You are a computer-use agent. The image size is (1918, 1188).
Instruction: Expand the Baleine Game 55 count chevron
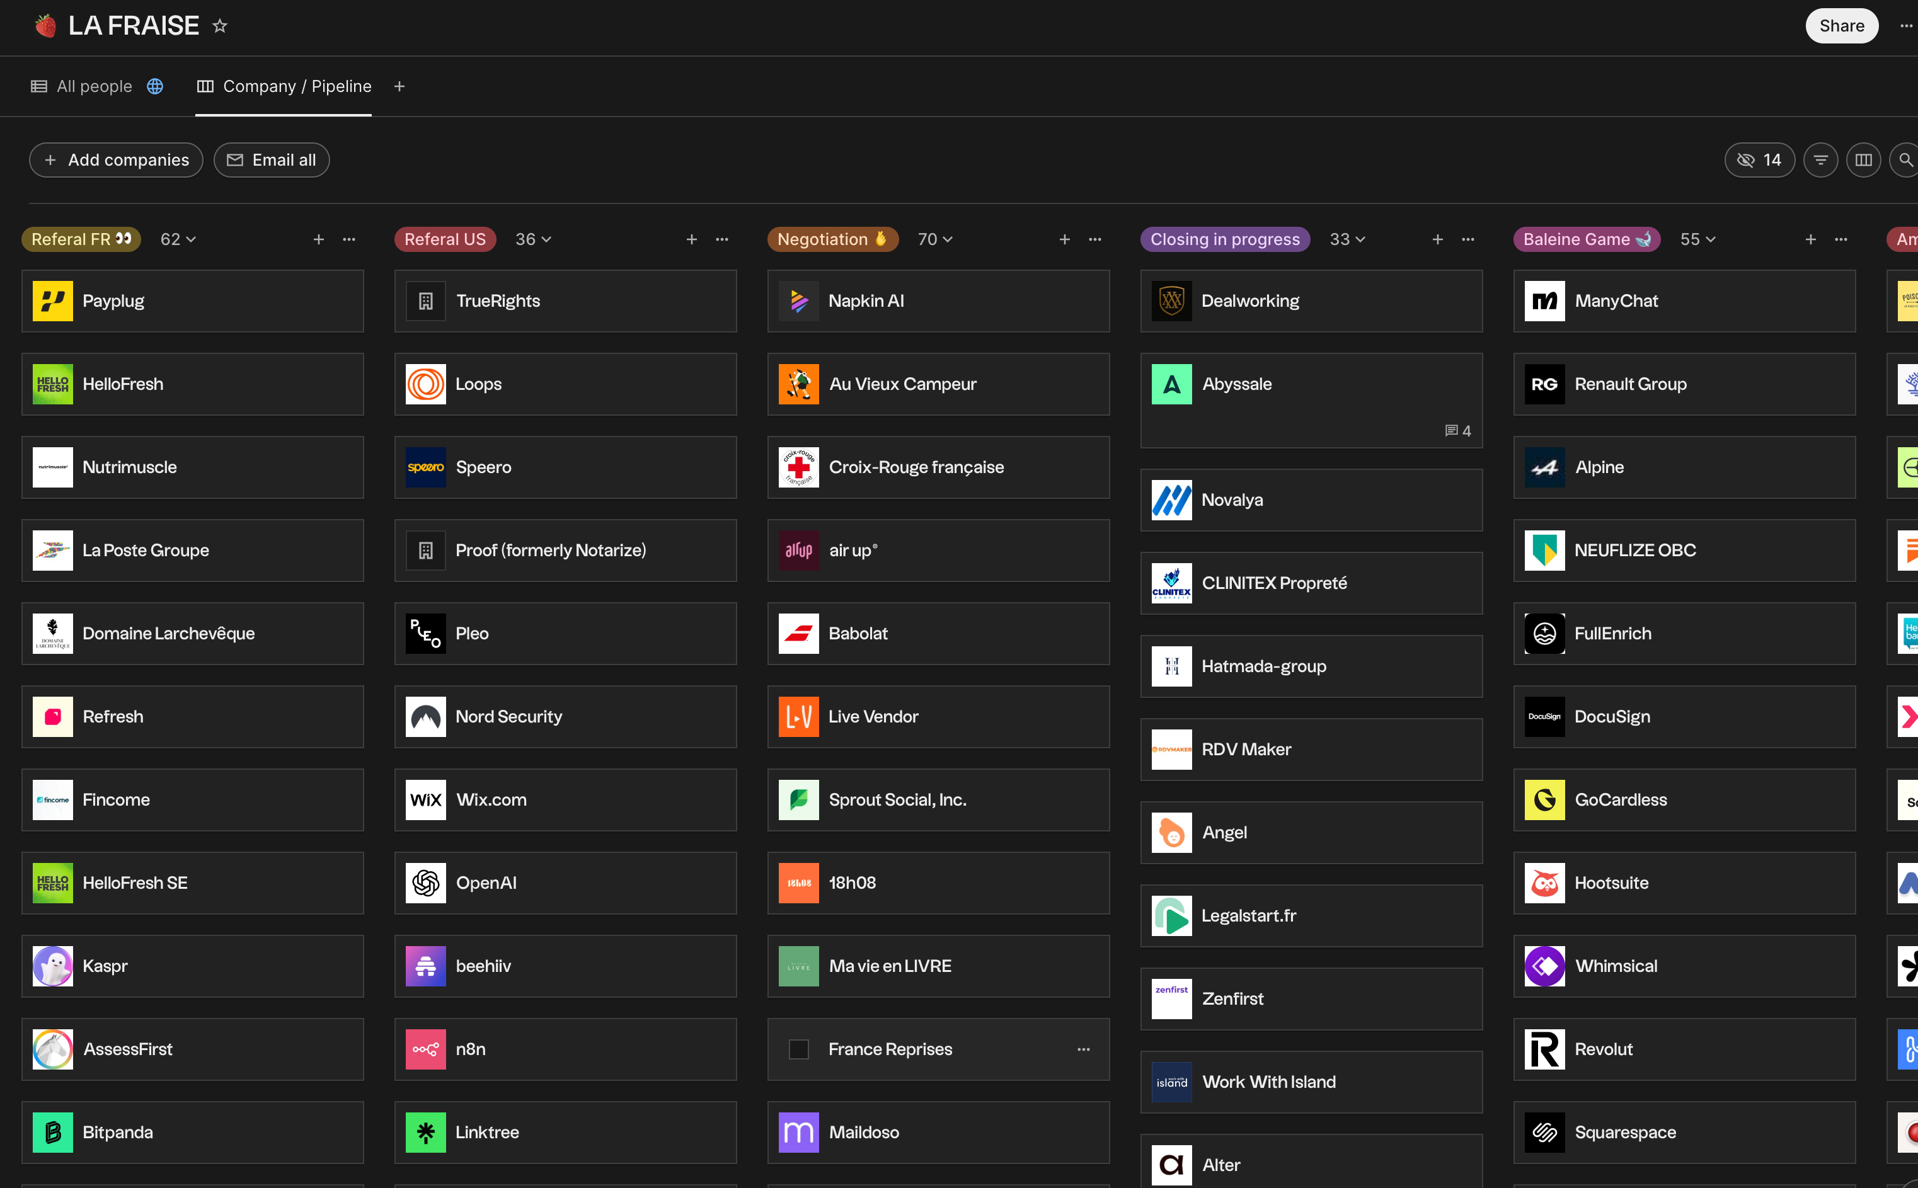[1711, 239]
